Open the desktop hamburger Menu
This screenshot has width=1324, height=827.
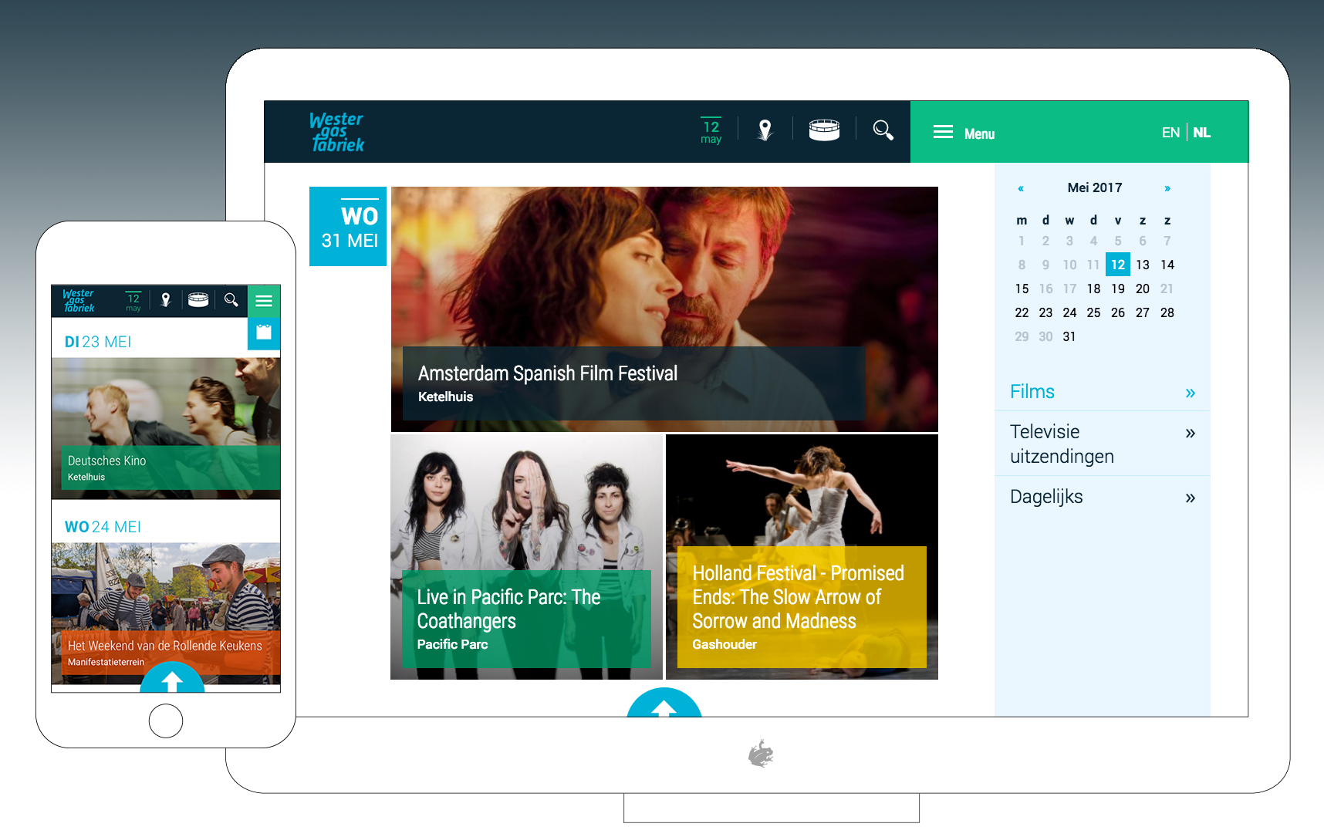(x=964, y=133)
